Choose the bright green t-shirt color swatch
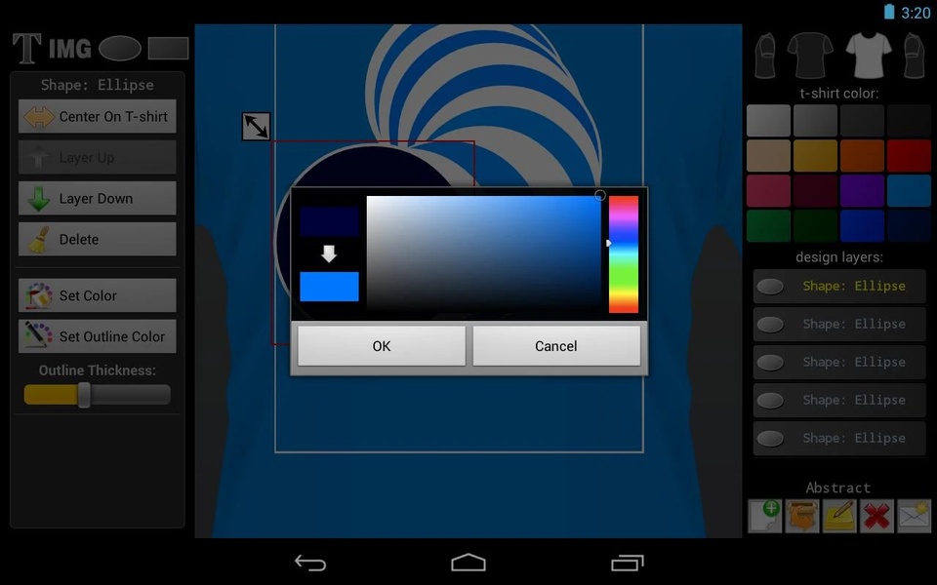 tap(768, 225)
